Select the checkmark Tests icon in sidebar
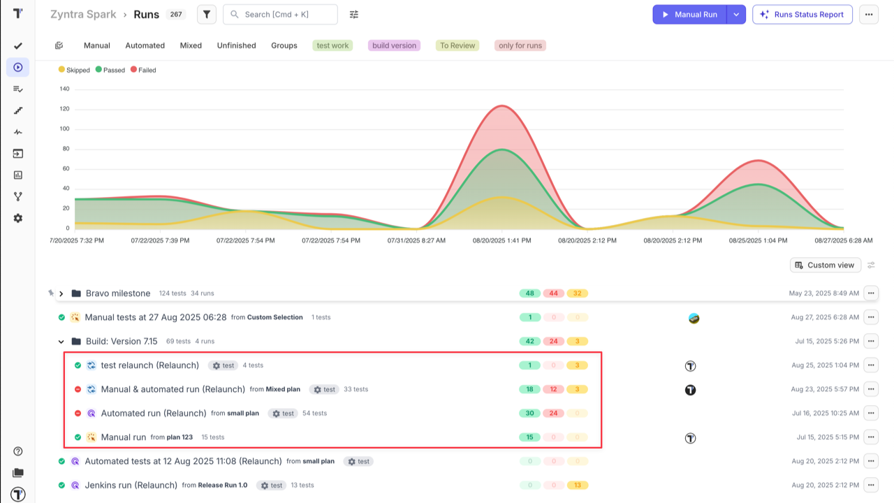This screenshot has width=894, height=503. tap(17, 45)
